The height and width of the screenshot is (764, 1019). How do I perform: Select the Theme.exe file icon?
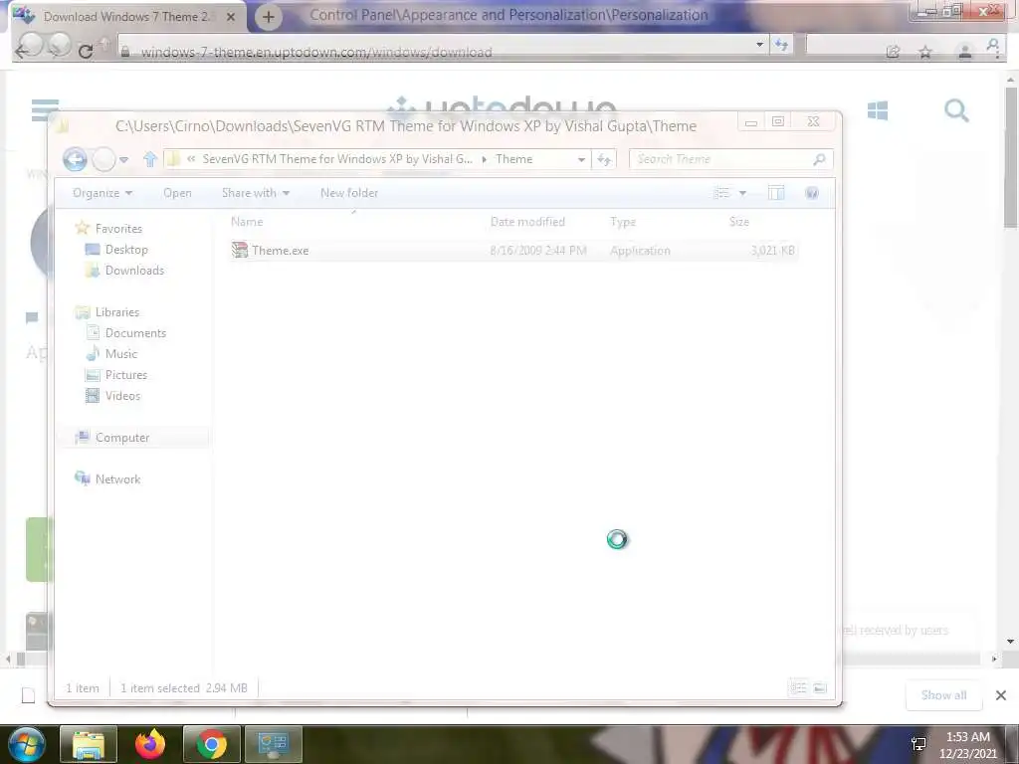(240, 250)
